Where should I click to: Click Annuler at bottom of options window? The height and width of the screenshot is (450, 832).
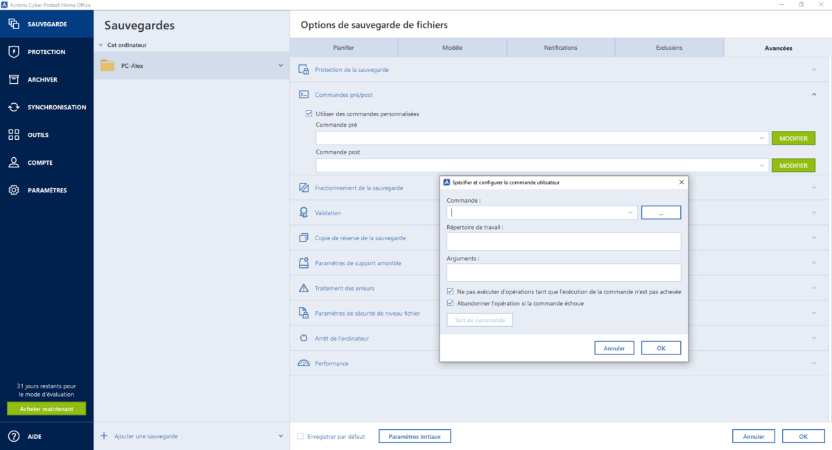click(754, 436)
